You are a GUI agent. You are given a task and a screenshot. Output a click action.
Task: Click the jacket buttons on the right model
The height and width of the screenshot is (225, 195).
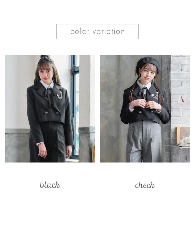[x=146, y=112]
